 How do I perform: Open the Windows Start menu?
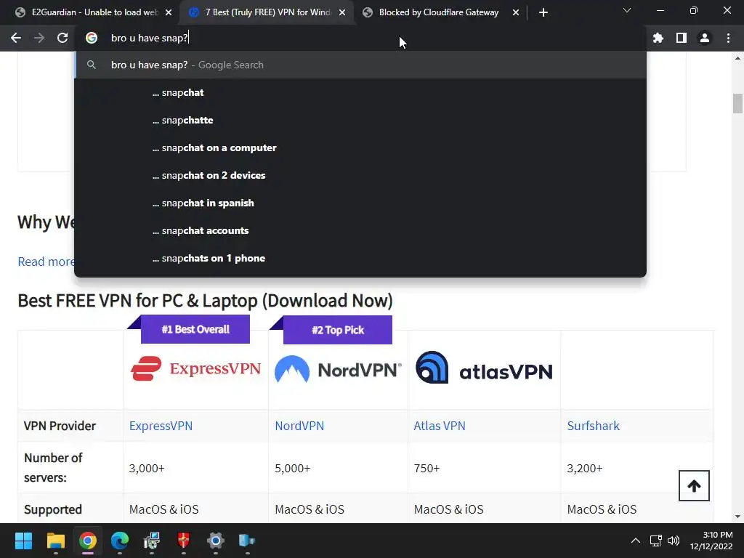23,541
